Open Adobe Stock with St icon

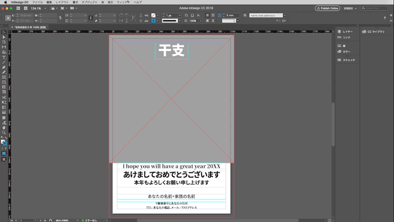pyautogui.click(x=25, y=8)
